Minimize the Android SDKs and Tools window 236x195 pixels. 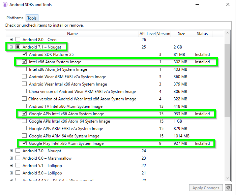197,4
